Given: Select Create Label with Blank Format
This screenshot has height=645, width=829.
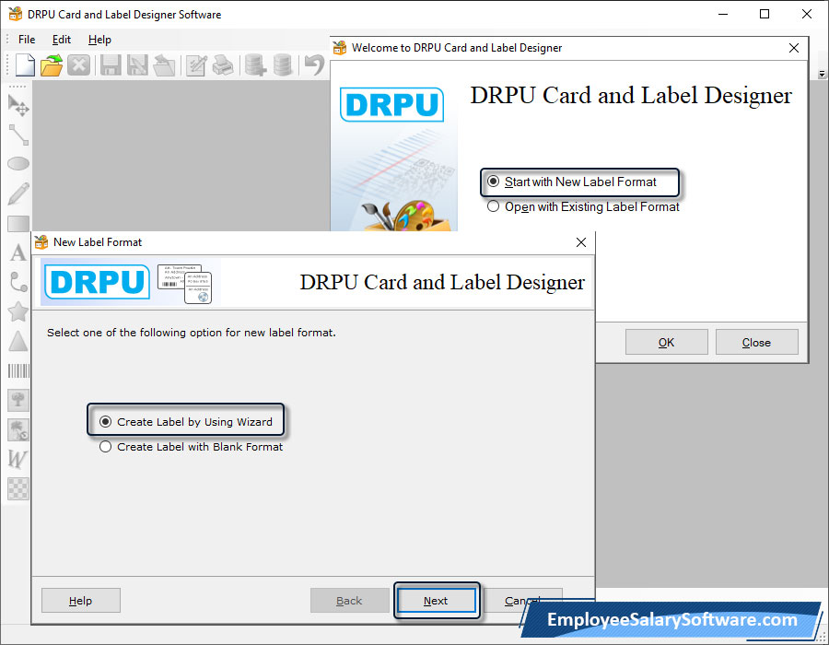Looking at the screenshot, I should [x=191, y=447].
